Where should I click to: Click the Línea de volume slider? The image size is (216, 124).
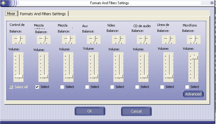pyautogui.click(x=168, y=67)
